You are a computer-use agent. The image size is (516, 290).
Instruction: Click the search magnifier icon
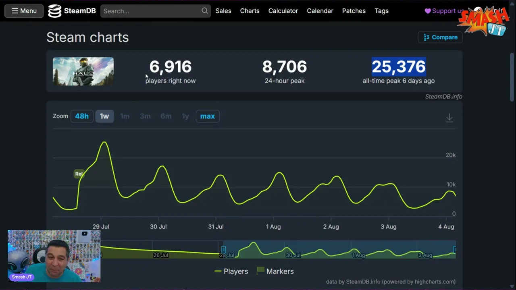(205, 11)
